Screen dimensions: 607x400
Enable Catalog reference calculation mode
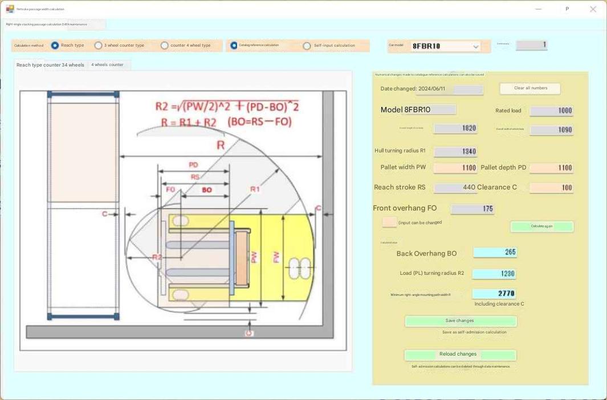234,46
